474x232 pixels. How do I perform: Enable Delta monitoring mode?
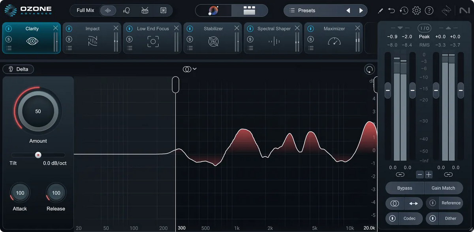(18, 69)
